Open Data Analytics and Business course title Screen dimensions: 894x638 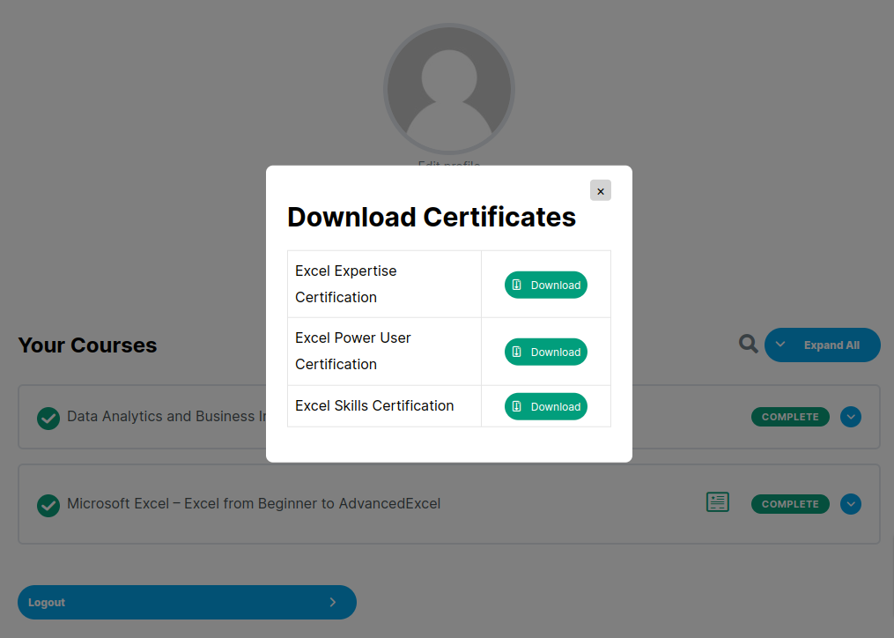(167, 417)
